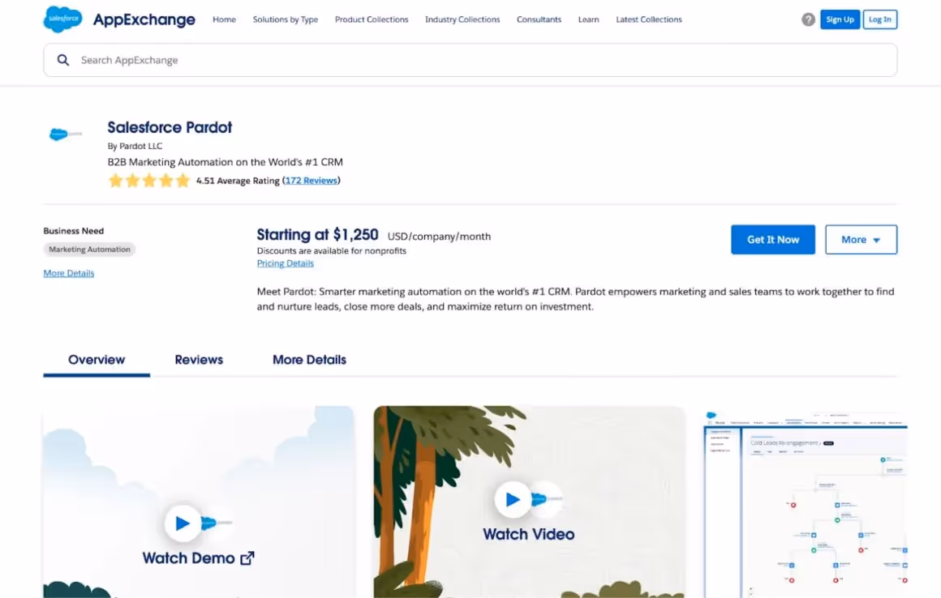Switch to the Overview tab

[97, 360]
